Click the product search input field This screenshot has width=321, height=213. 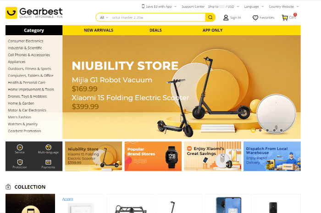[157, 17]
